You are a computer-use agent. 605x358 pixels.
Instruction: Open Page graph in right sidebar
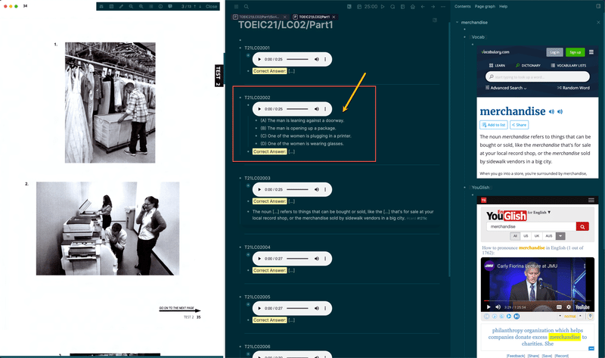click(485, 7)
